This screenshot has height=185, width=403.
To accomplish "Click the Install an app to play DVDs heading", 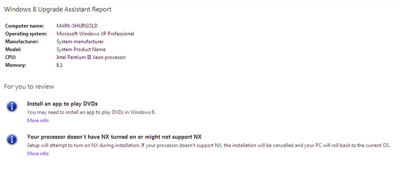I will coord(62,104).
